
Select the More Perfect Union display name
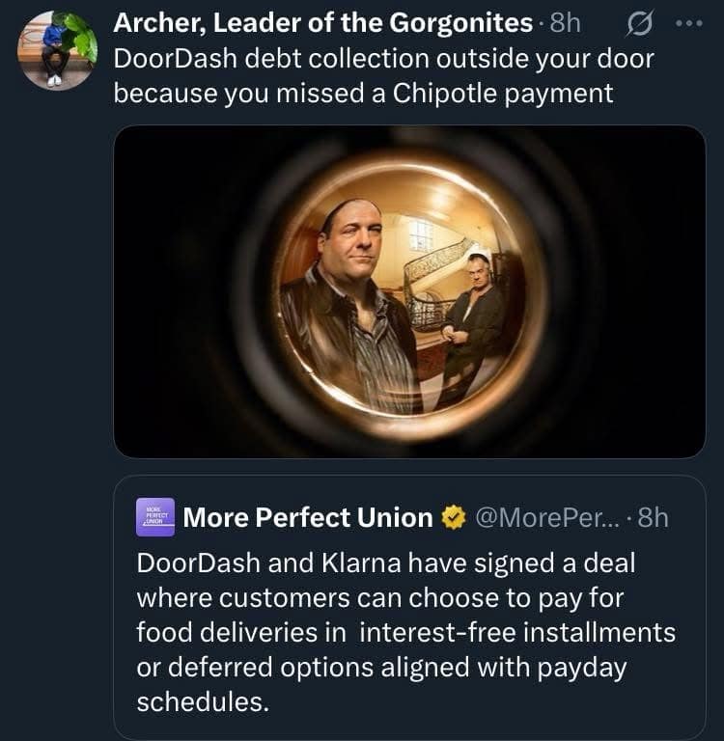(308, 518)
